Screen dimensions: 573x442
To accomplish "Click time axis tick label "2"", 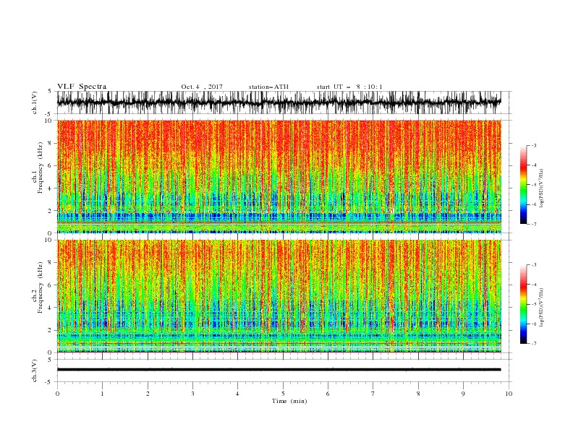I will 148,394.
